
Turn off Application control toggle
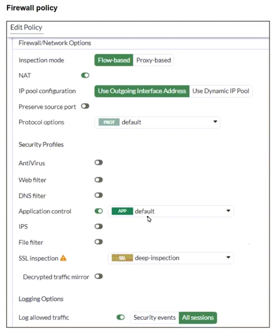click(x=99, y=211)
